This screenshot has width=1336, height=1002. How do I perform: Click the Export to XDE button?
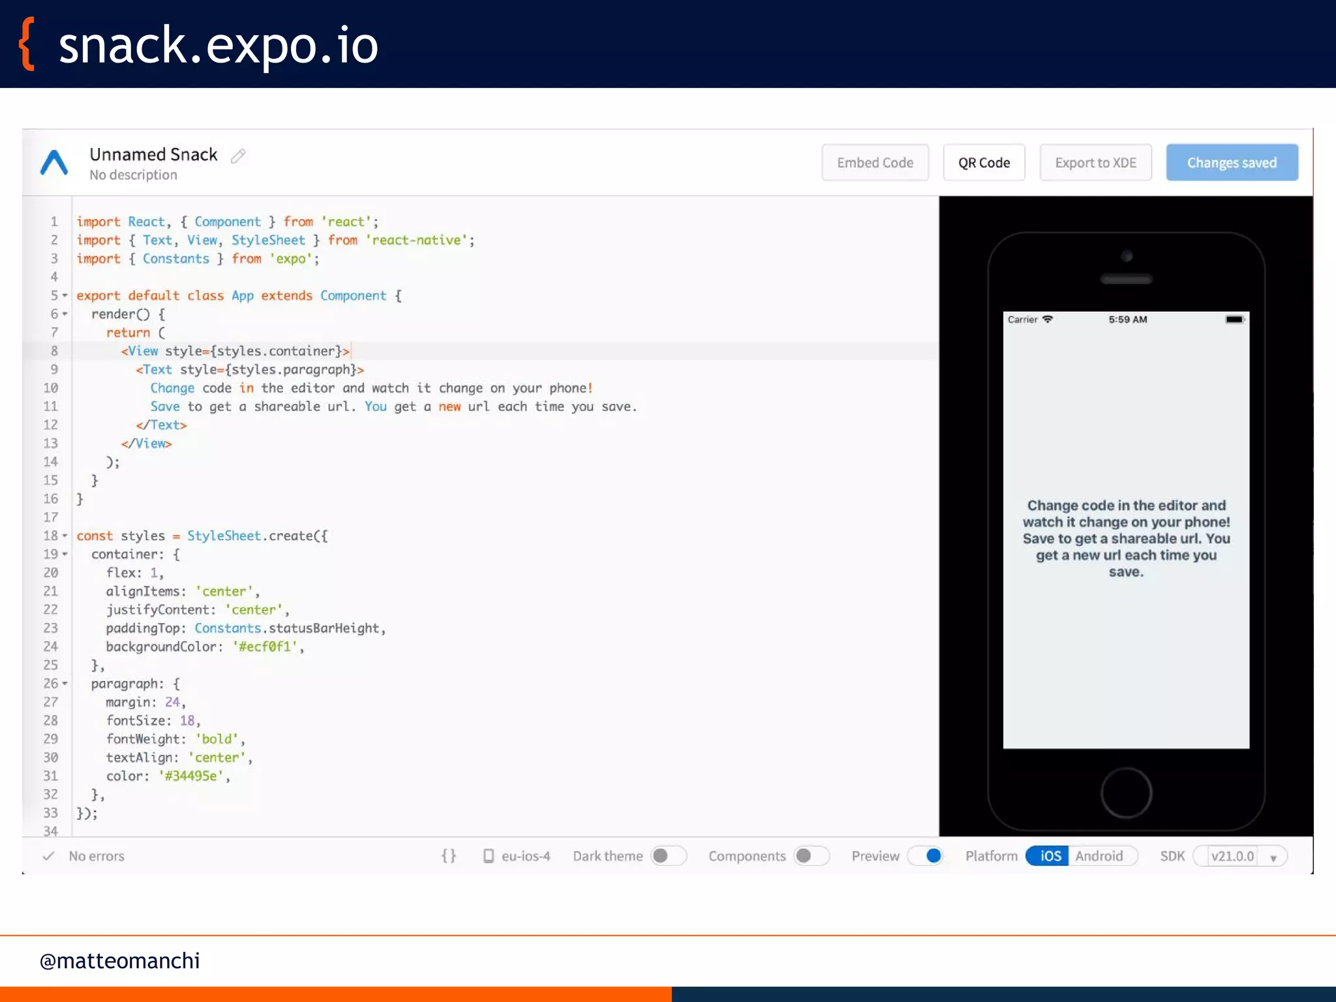coord(1095,163)
